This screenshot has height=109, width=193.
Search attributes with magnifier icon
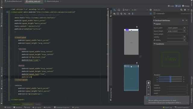(x=181, y=10)
